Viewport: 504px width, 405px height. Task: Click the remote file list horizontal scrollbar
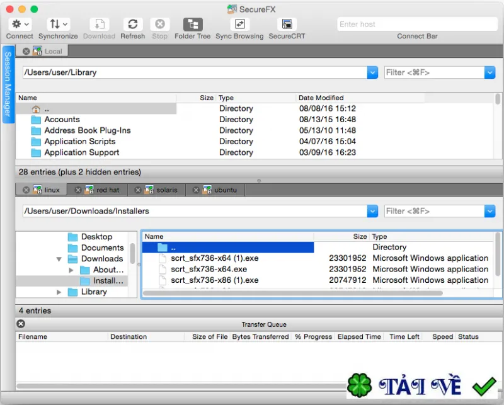tap(292, 293)
